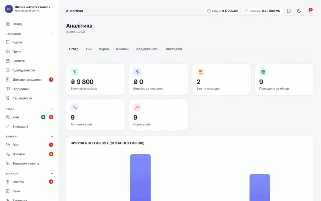Image resolution: width=321 pixels, height=201 pixels.
Task: Collapse the ЛЮДИ sidebar section
Action: pos(52,109)
